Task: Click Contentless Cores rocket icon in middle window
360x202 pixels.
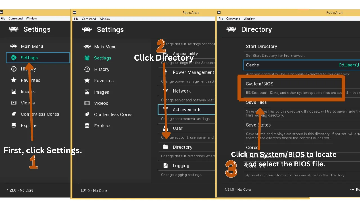Action: [x=87, y=114]
